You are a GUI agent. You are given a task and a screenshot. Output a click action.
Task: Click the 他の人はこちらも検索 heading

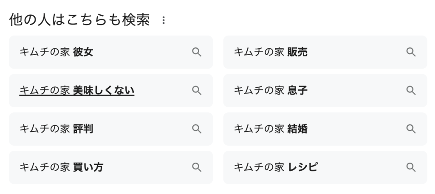point(79,20)
